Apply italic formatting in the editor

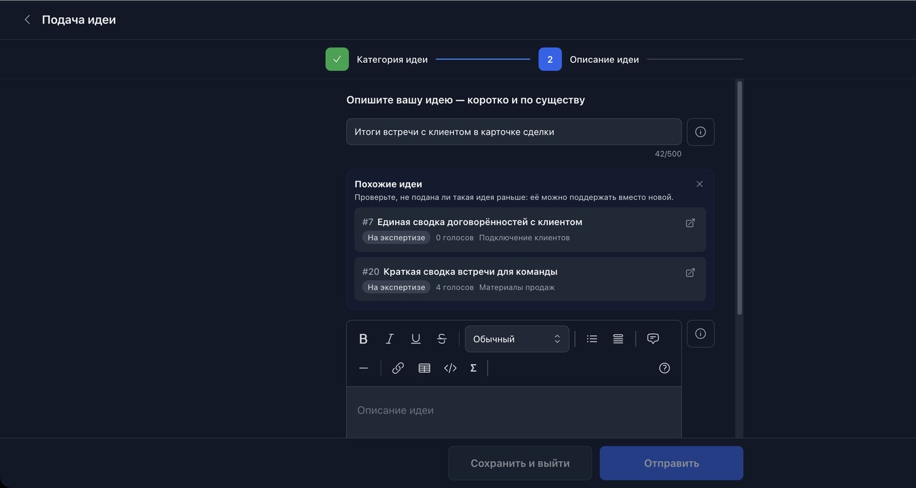click(x=389, y=339)
